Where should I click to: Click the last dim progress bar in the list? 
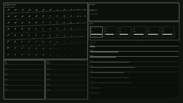pos(95,93)
